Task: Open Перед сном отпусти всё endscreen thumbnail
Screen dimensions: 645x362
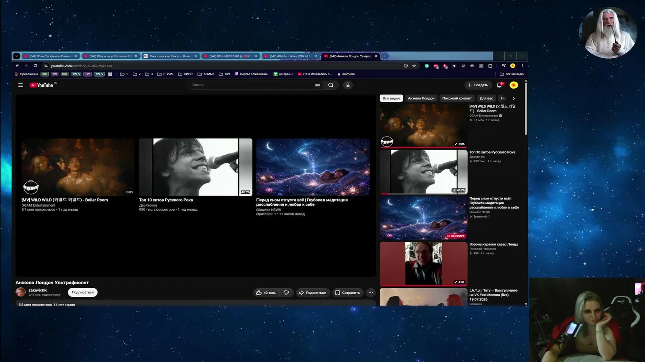Action: [313, 167]
